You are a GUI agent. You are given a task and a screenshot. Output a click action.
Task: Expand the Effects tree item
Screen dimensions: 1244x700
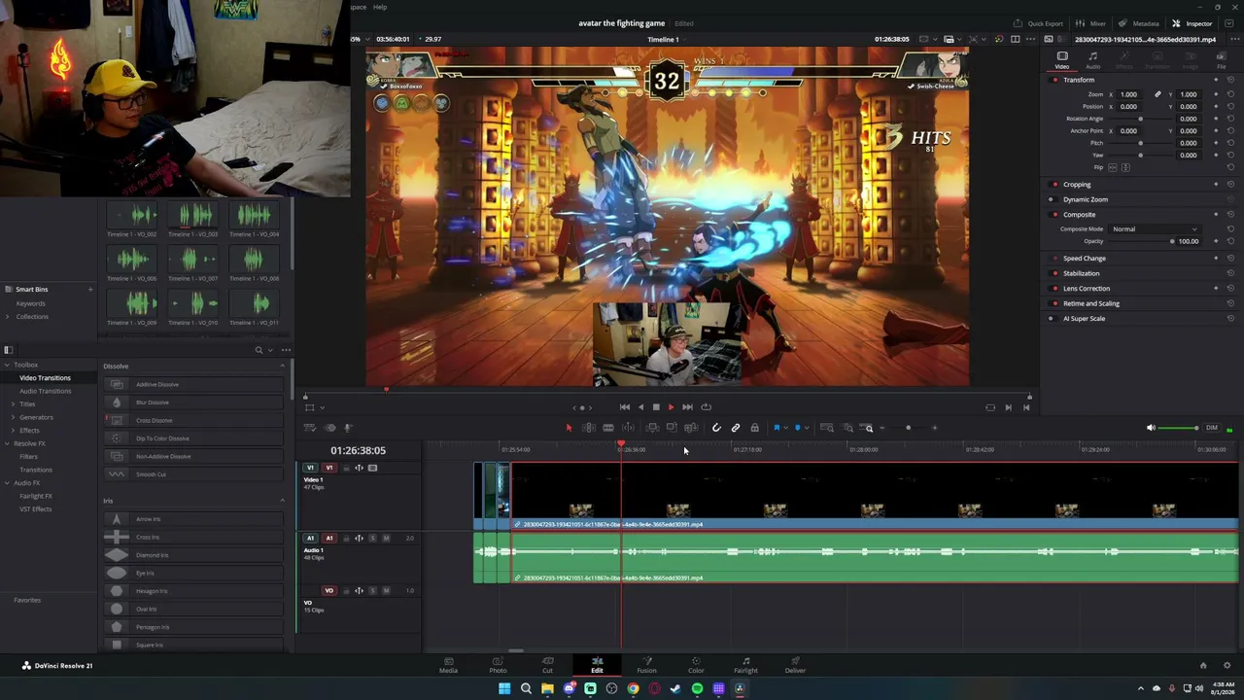[x=13, y=430]
